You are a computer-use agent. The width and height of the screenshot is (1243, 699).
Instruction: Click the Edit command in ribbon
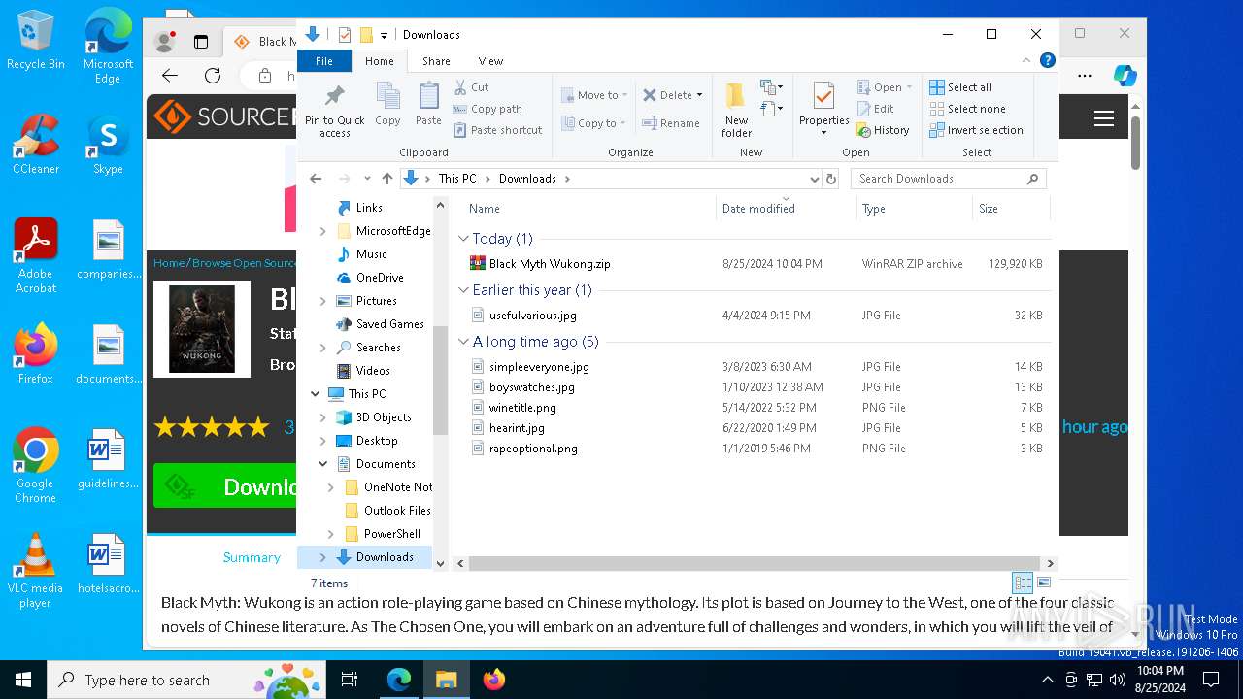[875, 109]
